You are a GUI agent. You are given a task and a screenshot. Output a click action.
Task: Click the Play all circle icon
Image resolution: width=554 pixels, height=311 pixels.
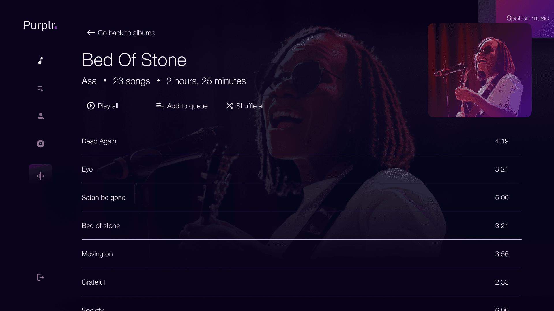click(x=91, y=106)
